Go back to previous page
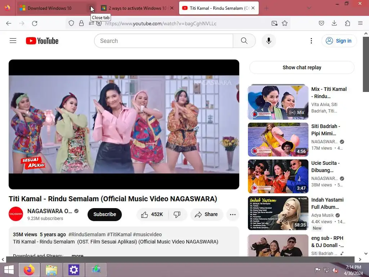 tap(9, 23)
